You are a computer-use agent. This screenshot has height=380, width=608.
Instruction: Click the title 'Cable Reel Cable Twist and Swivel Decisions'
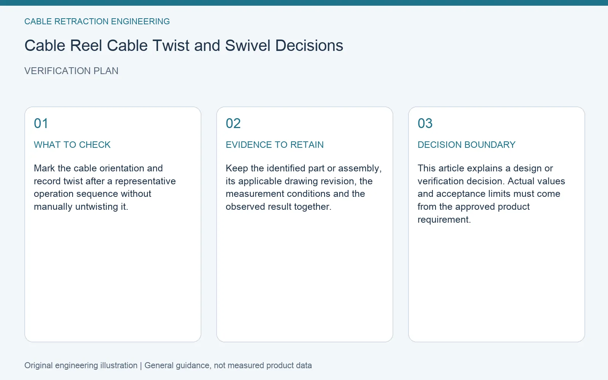(184, 46)
